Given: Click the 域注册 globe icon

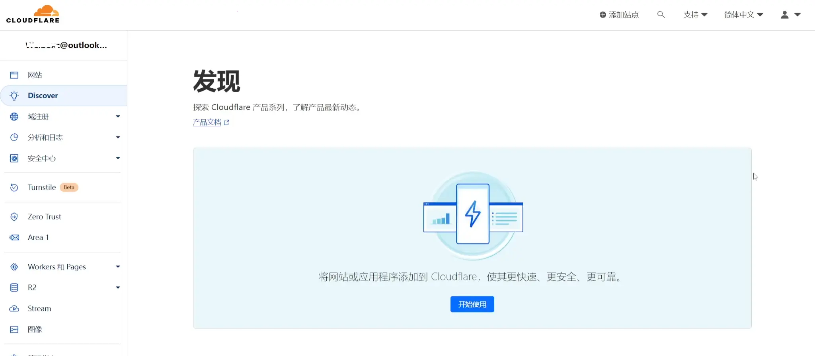Looking at the screenshot, I should point(14,117).
